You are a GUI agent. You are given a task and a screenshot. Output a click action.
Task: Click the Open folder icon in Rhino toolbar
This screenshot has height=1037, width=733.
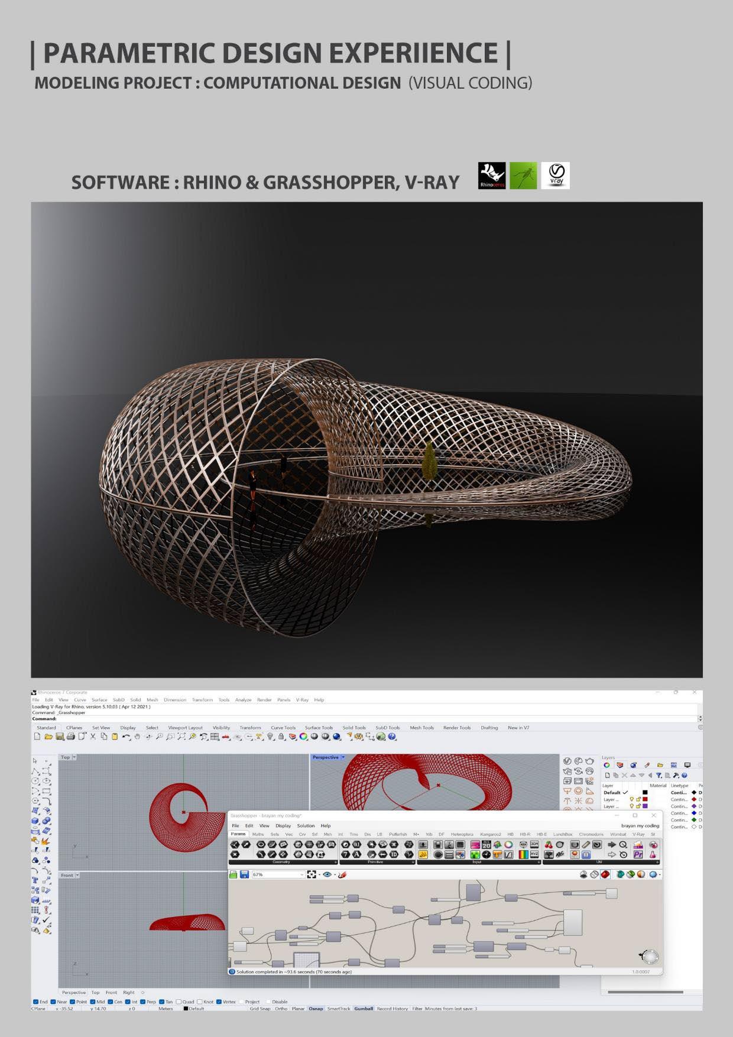48,736
